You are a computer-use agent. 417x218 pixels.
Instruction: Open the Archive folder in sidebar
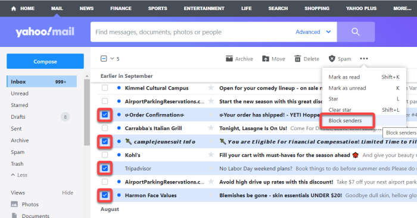coord(20,140)
